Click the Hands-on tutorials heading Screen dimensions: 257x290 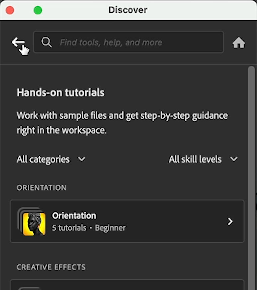coord(60,92)
